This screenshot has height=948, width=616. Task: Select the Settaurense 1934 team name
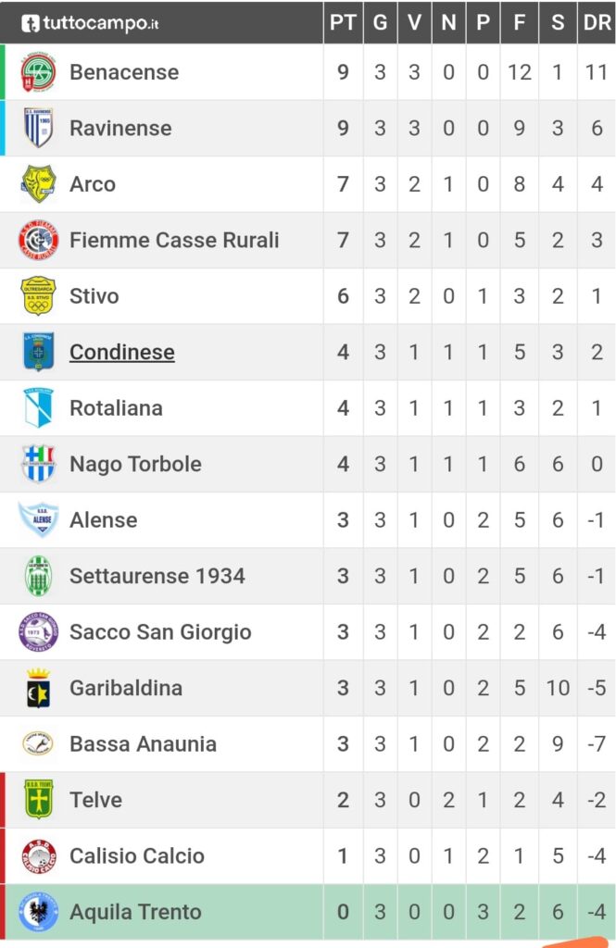tap(157, 576)
